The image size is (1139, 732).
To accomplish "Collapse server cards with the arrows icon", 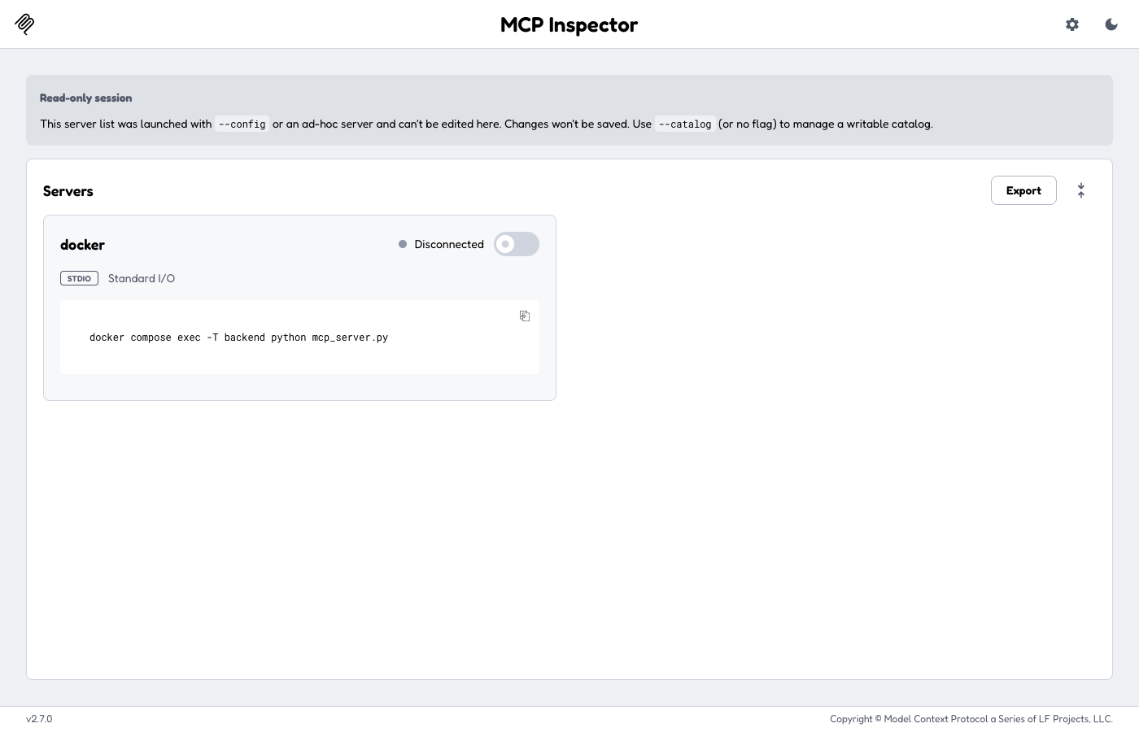I will pos(1081,190).
